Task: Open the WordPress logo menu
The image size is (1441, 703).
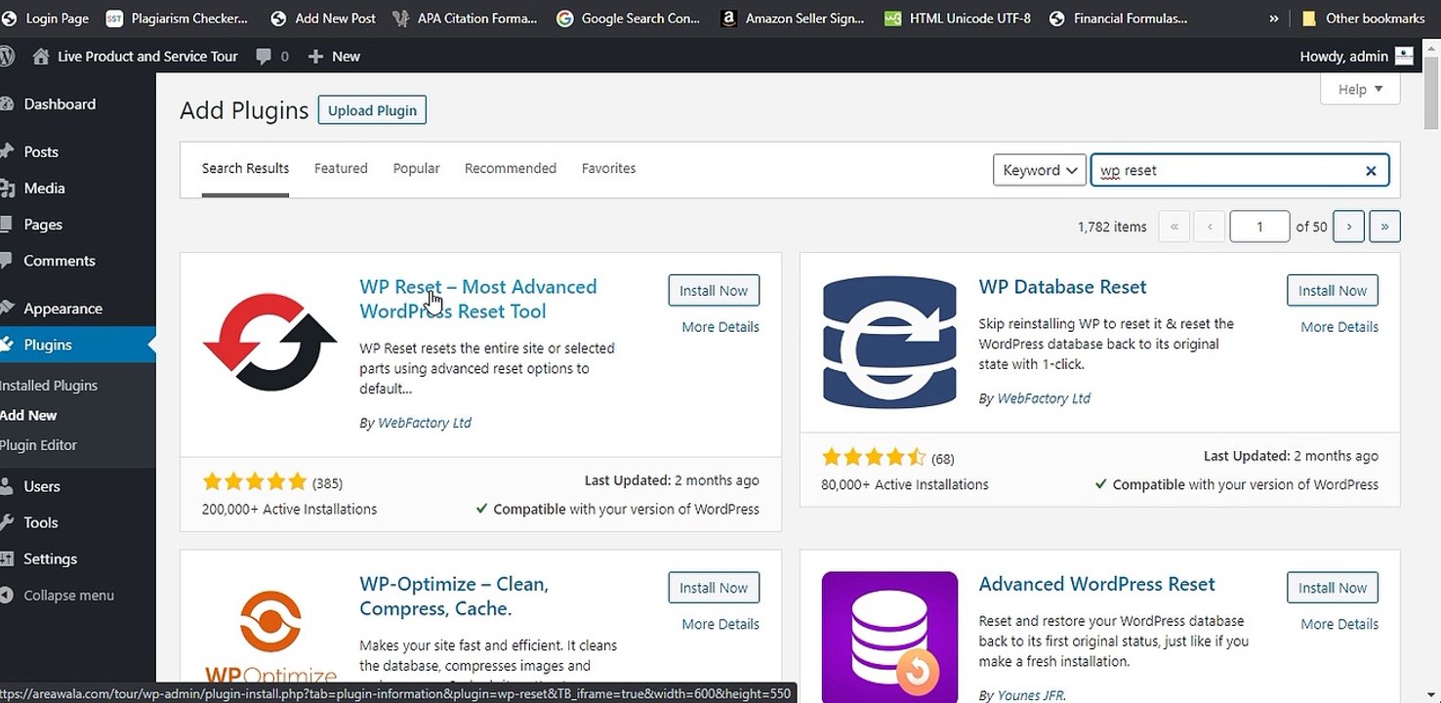Action: click(x=6, y=57)
